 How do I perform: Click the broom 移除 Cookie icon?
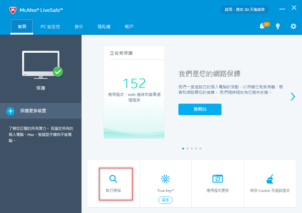[270, 179]
